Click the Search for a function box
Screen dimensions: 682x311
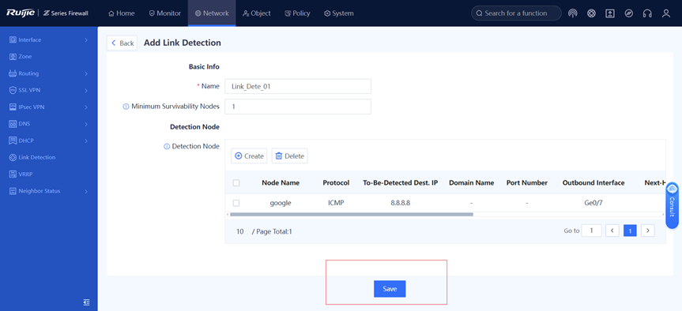[x=516, y=13]
